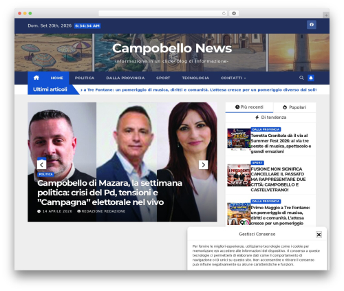Screen dimensions: 344x291
Task: Switch to the Di tendenza tab
Action: pos(270,118)
